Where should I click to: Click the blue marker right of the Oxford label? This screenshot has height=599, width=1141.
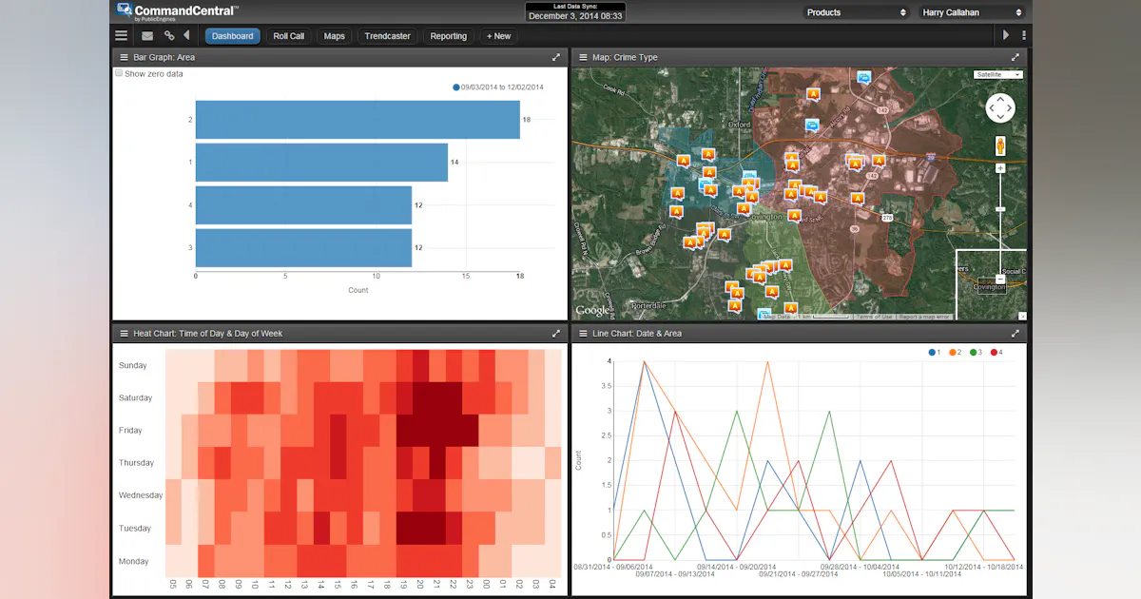click(812, 125)
